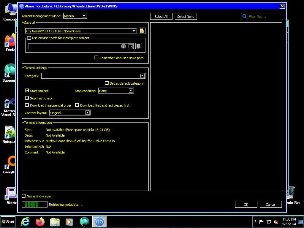Uncheck Start torrent option
The height and width of the screenshot is (228, 304).
[x=27, y=91]
